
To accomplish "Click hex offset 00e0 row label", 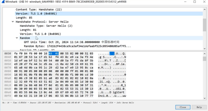I will [8, 92].
